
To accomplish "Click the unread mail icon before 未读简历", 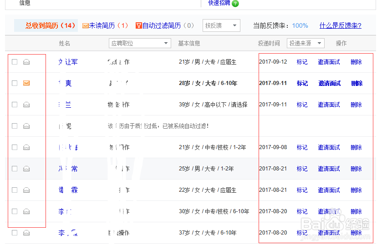I will (x=85, y=26).
